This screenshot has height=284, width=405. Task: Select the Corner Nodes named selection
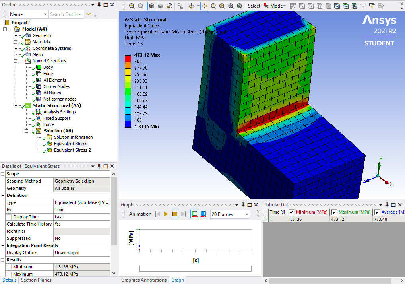[x=56, y=87]
